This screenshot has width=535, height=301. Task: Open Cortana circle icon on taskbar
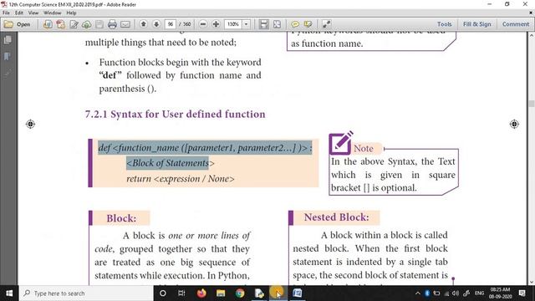tap(163, 293)
